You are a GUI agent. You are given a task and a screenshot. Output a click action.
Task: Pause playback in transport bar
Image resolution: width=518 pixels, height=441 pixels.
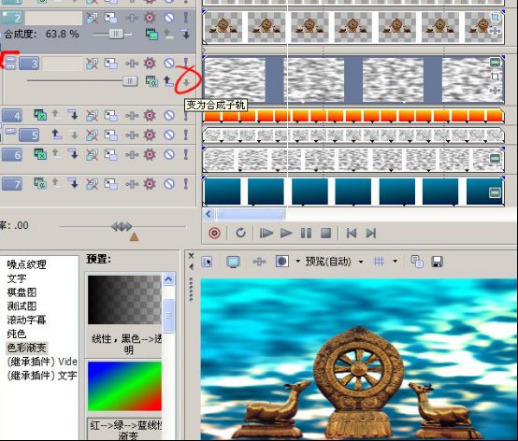(x=306, y=234)
